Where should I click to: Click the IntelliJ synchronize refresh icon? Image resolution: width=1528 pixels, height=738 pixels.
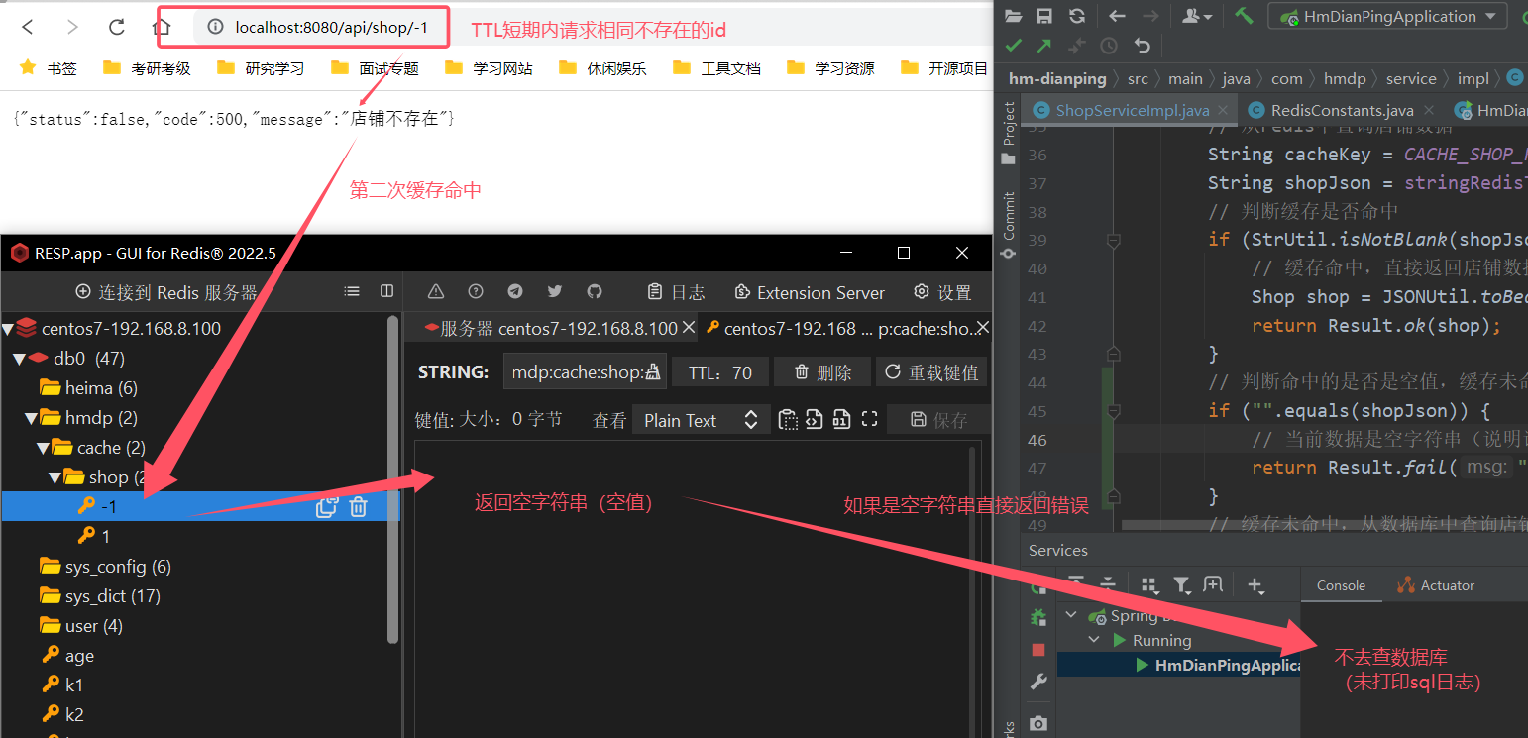click(1077, 16)
